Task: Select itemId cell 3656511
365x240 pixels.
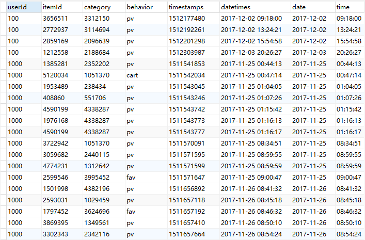Action: click(x=62, y=19)
